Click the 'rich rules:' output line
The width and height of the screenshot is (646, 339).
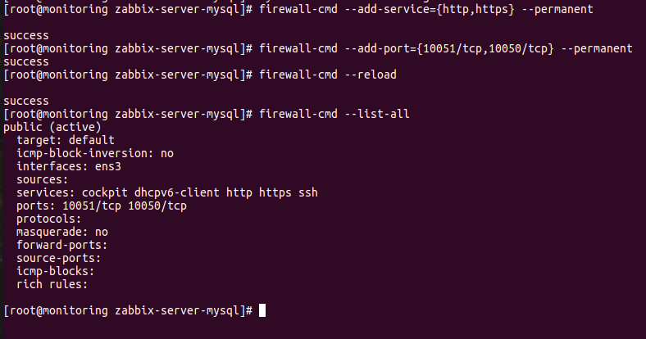click(x=52, y=284)
